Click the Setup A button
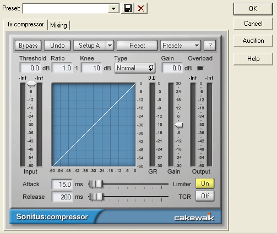 coord(90,46)
